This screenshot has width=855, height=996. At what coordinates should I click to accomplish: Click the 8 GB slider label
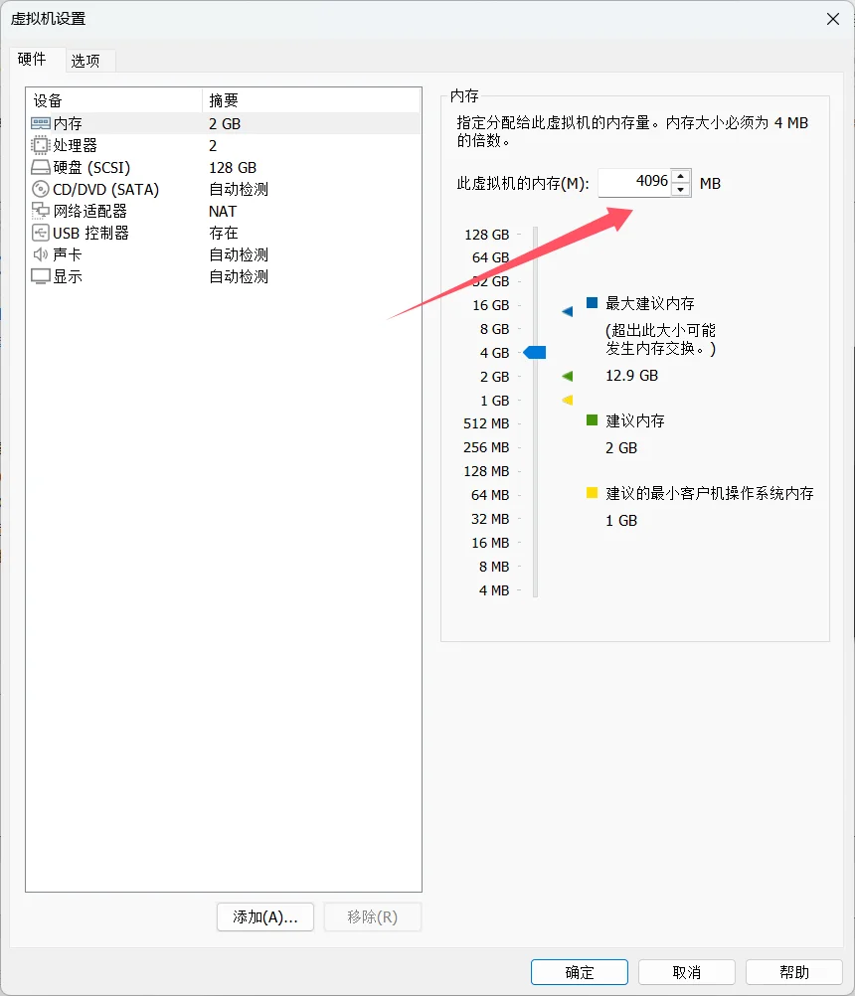494,329
